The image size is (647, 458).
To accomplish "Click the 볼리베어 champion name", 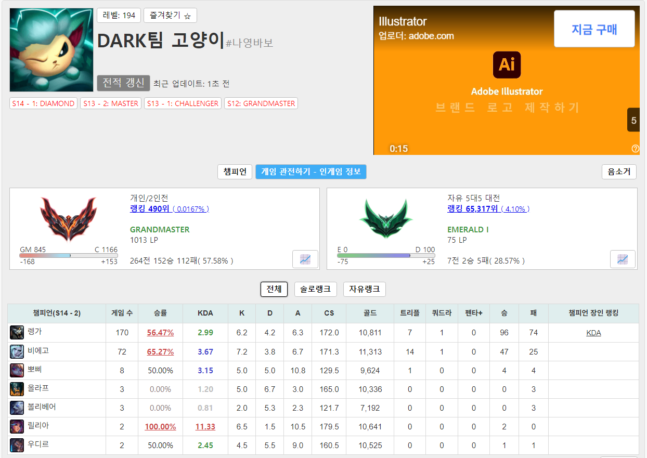I will (x=42, y=407).
